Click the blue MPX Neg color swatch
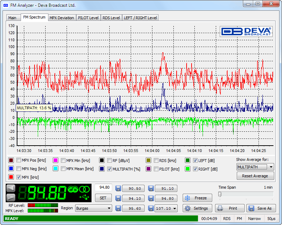282x225 pixels. [x=11, y=168]
